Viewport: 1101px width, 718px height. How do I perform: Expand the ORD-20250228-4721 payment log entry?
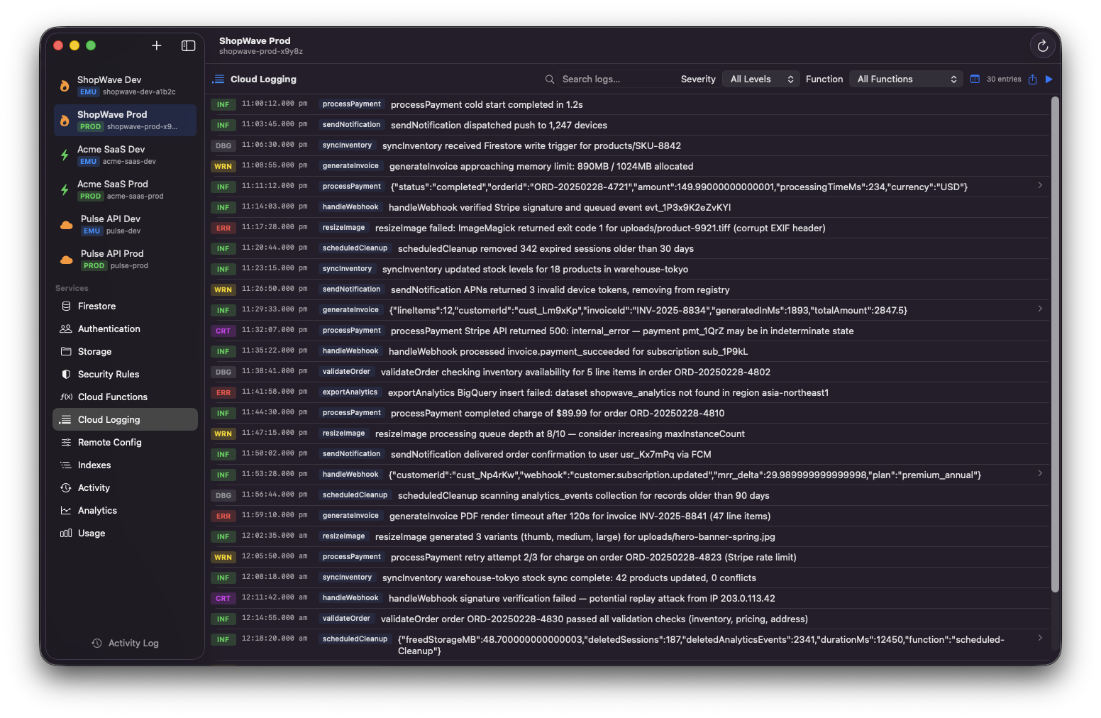(1040, 185)
